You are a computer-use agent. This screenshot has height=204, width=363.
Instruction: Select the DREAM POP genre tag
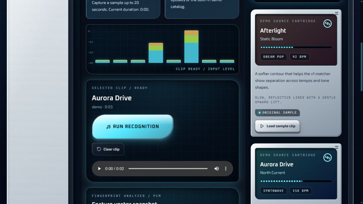274,57
